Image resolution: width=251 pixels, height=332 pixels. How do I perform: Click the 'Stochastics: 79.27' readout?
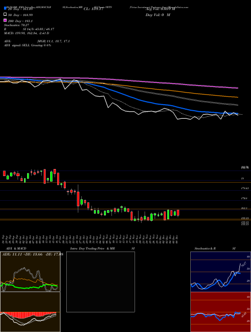pyautogui.click(x=16, y=25)
